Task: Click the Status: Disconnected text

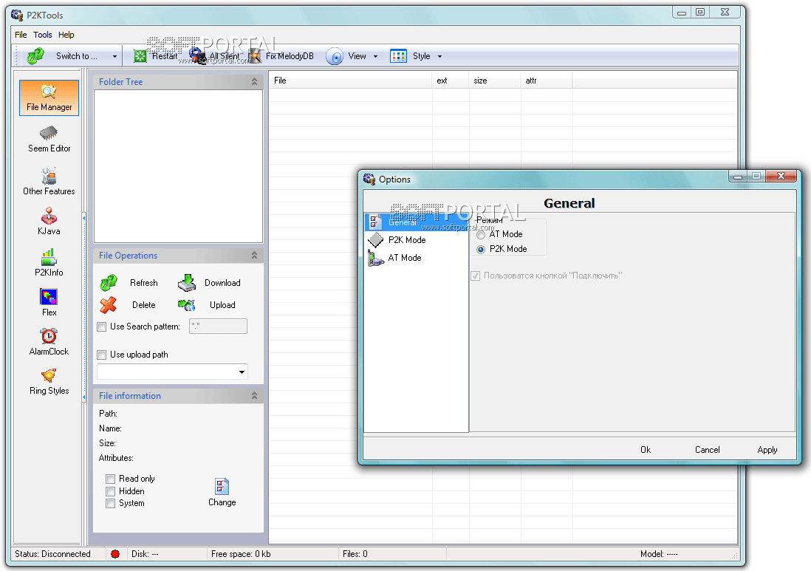Action: click(52, 554)
